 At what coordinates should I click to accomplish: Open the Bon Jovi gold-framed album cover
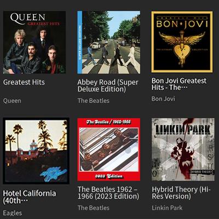[182, 42]
